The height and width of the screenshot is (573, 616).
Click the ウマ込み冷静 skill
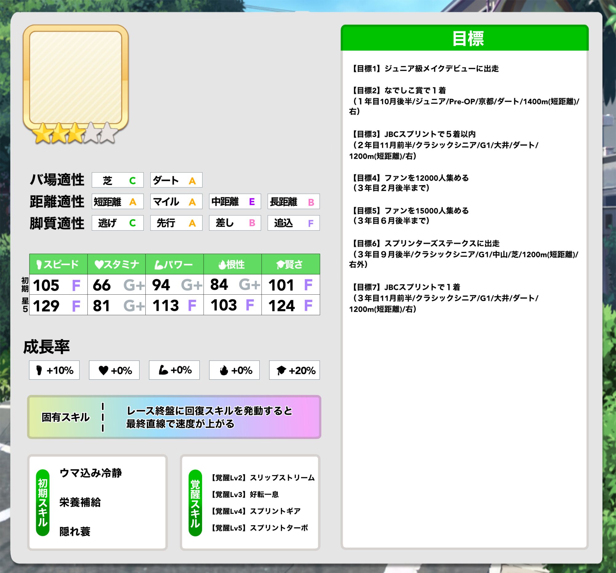point(91,473)
